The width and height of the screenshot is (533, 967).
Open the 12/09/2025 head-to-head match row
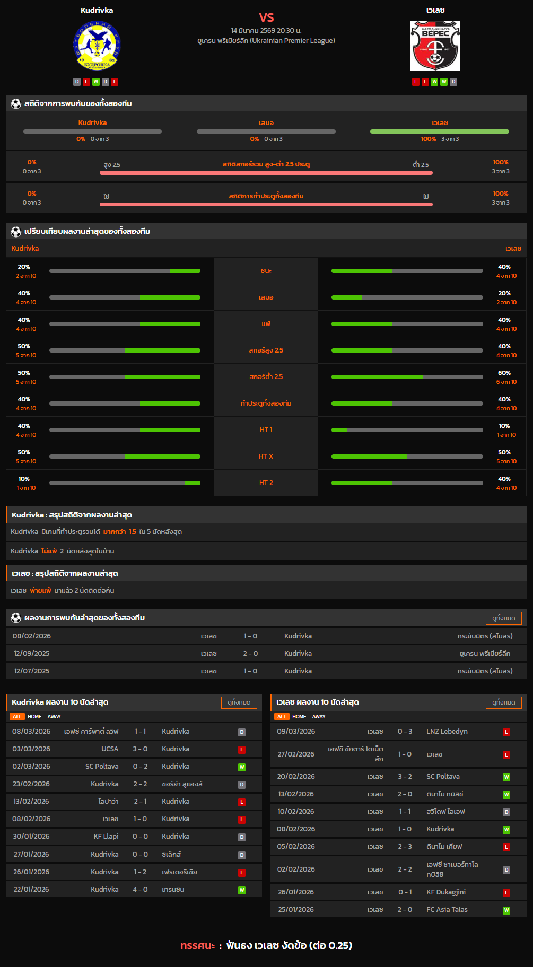click(x=266, y=654)
